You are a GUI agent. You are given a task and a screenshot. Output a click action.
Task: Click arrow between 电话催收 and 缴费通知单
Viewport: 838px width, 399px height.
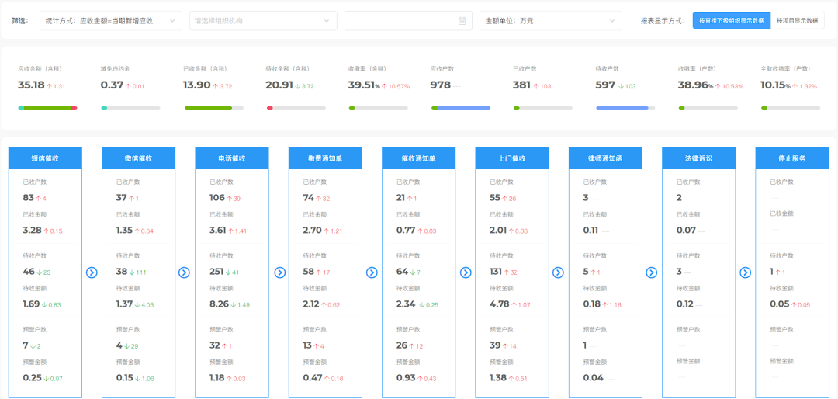280,272
